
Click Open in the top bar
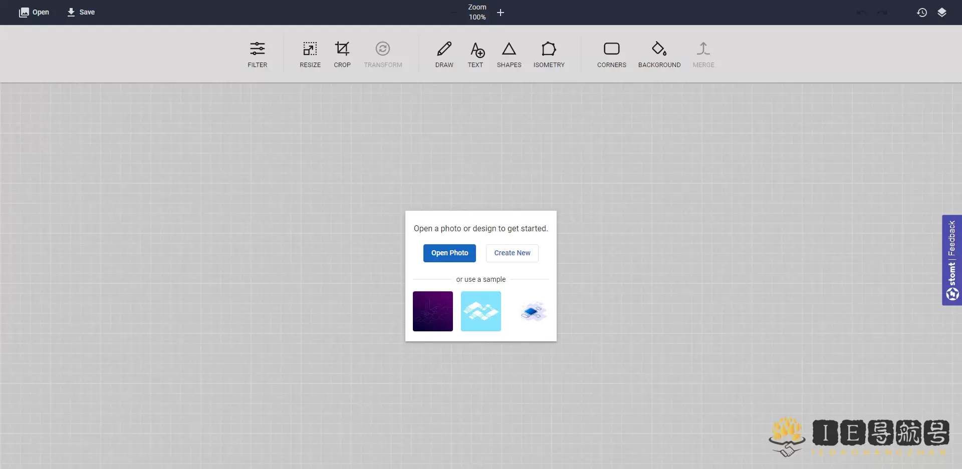click(34, 13)
